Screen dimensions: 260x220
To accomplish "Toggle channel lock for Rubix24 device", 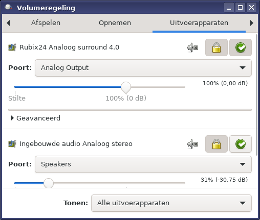I will [216, 47].
